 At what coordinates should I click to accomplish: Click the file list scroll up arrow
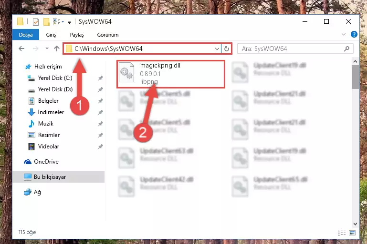[x=355, y=61]
